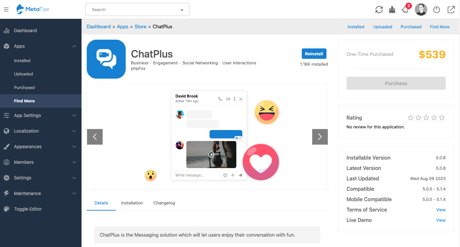This screenshot has height=247, width=460.
Task: Click the clear cache broom icon
Action: (392, 10)
